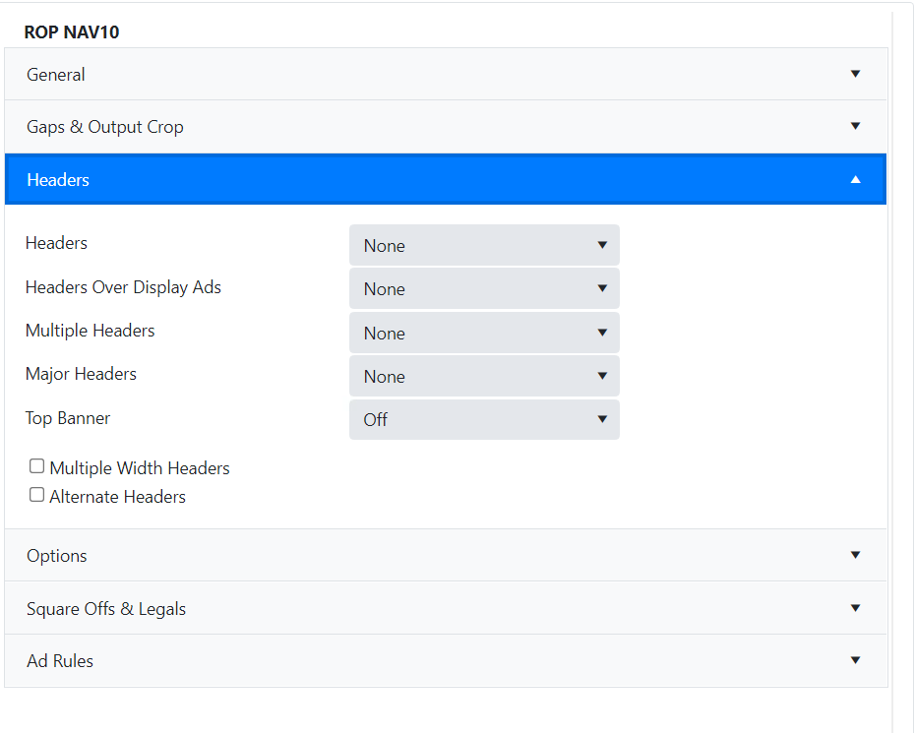This screenshot has width=915, height=733.
Task: Tick the Alternate Headers checkbox
Action: tap(37, 495)
